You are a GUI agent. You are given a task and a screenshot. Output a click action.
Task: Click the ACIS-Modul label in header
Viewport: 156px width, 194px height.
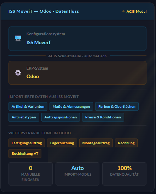pyautogui.click(x=137, y=12)
